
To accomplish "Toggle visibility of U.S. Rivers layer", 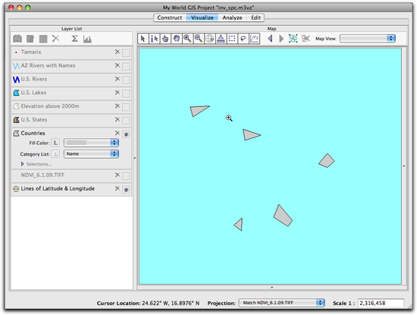I will (126, 80).
